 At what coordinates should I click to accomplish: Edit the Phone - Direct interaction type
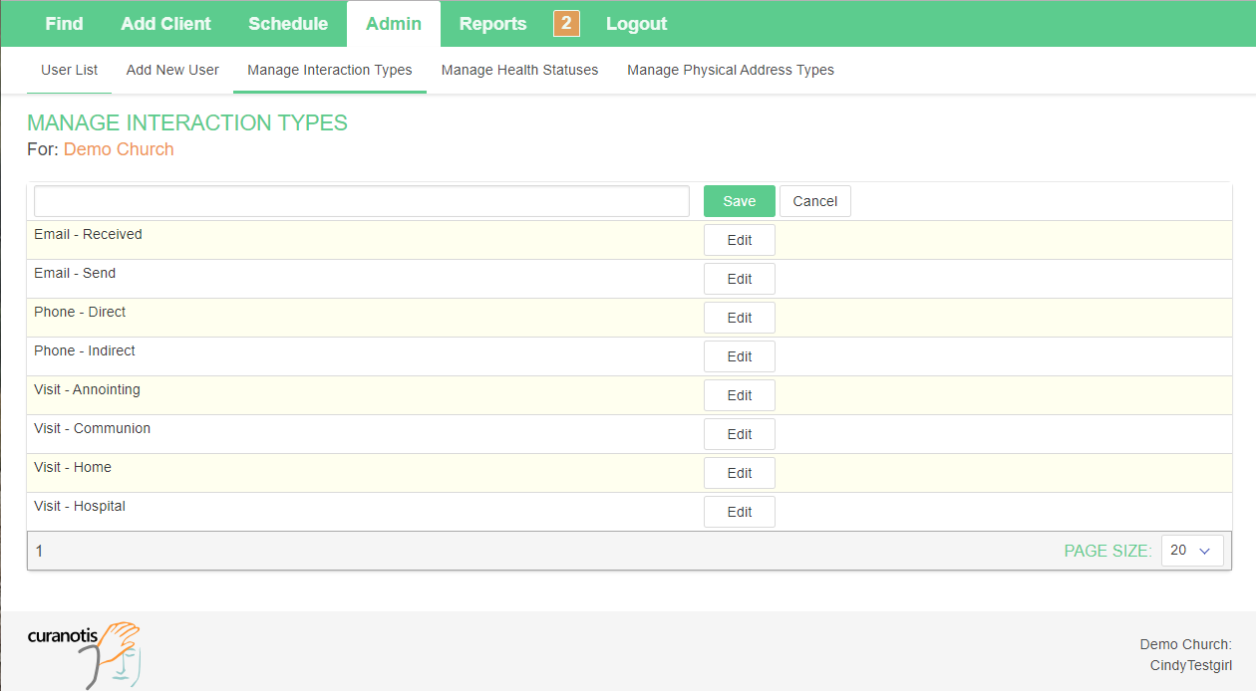click(x=739, y=318)
